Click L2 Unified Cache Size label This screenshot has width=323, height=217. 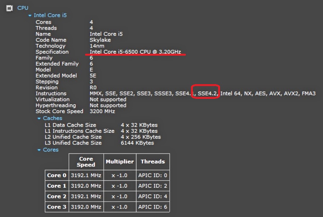73,137
